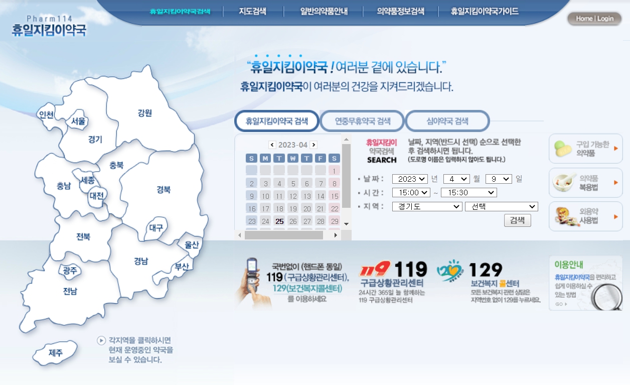Open the region dropdown showing 경기도
Screen dimensions: 630x385
[x=427, y=206]
